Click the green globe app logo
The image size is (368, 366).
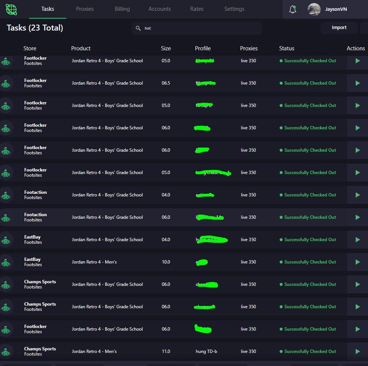pyautogui.click(x=11, y=10)
